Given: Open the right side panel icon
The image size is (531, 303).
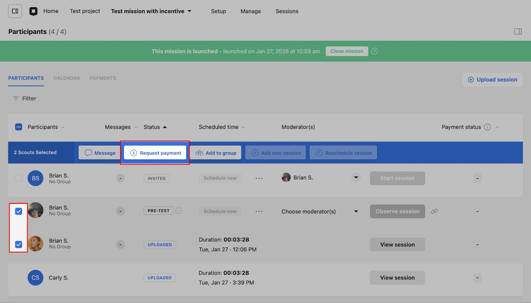Looking at the screenshot, I should [x=518, y=32].
